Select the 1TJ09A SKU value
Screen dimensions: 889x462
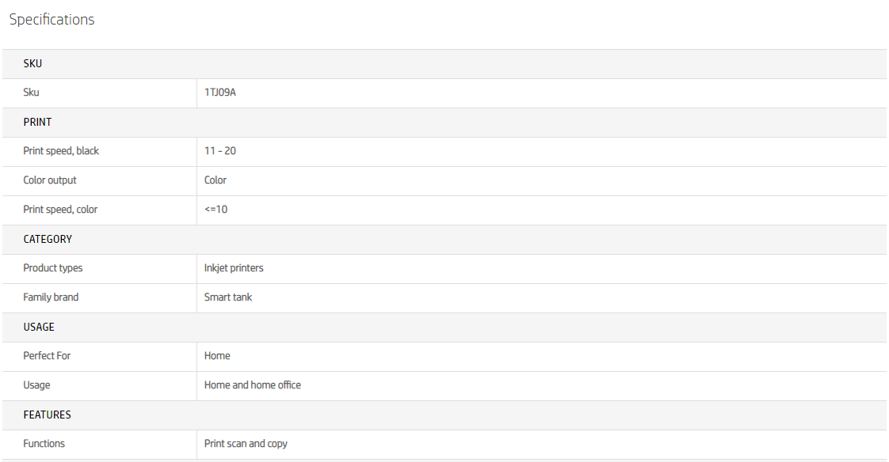220,93
